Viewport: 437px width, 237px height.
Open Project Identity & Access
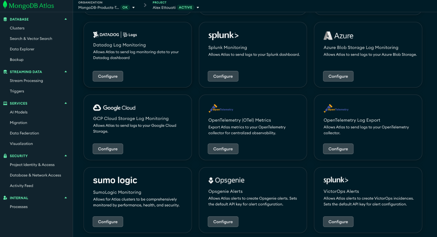[32, 165]
